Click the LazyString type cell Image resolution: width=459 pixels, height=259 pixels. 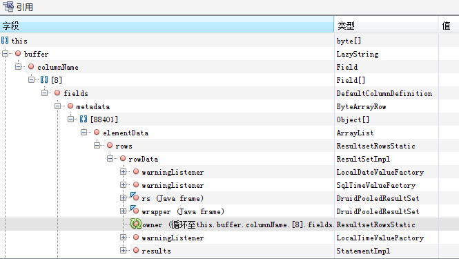coord(386,54)
